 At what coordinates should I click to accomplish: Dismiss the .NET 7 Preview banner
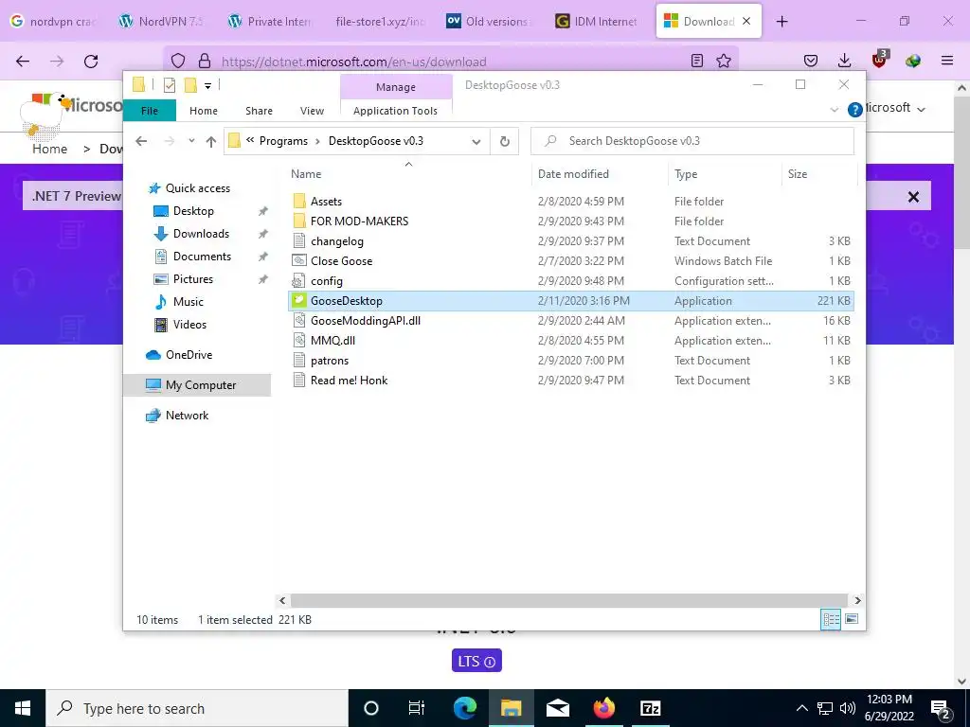coord(913,197)
